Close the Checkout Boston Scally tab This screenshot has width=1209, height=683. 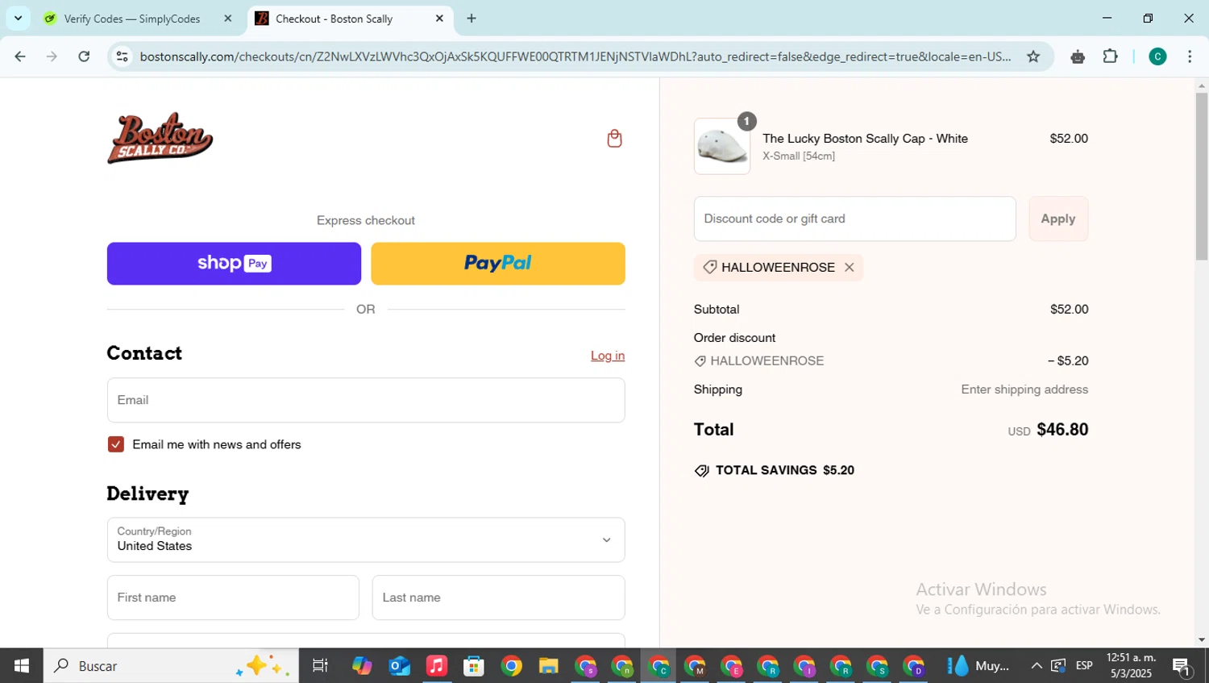pos(439,19)
